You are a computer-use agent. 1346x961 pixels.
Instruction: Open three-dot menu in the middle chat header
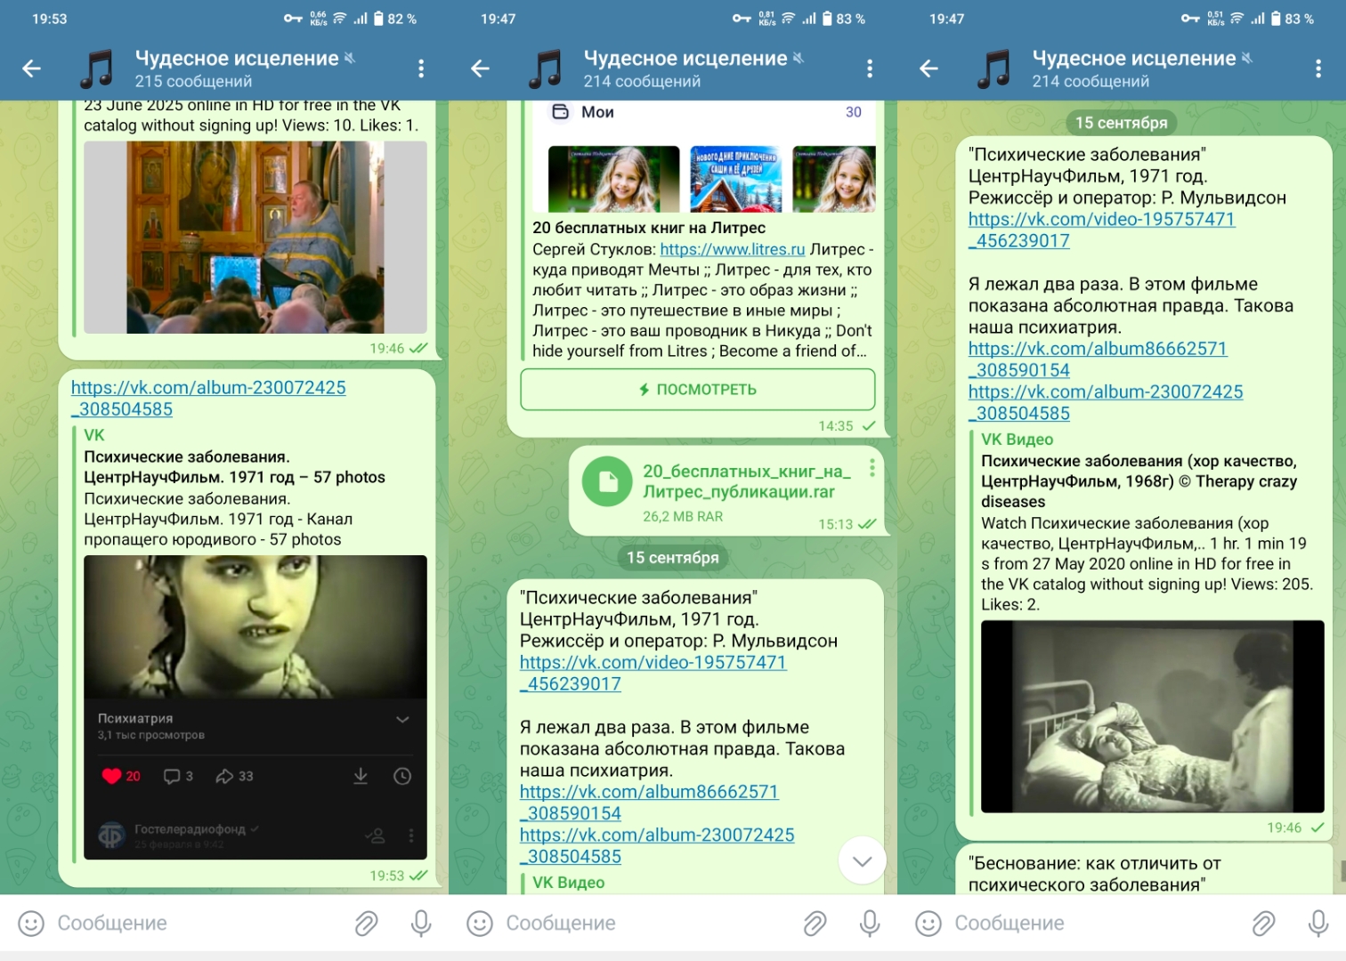[x=870, y=69]
